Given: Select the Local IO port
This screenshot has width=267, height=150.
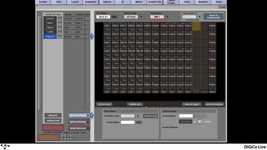Looking at the screenshot, I should pyautogui.click(x=50, y=18).
